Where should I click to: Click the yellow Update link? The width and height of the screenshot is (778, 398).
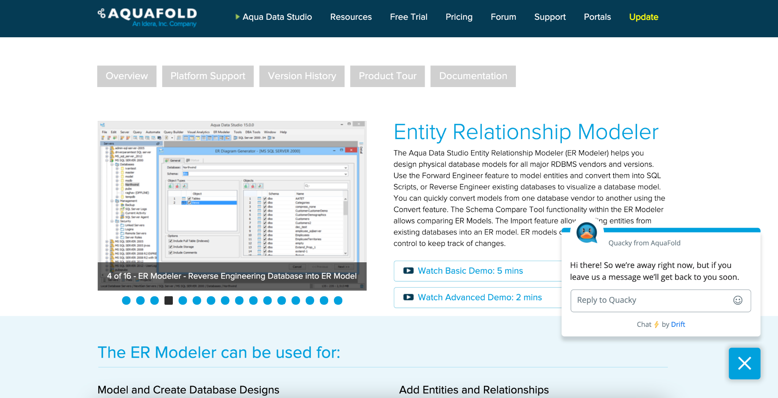point(644,17)
